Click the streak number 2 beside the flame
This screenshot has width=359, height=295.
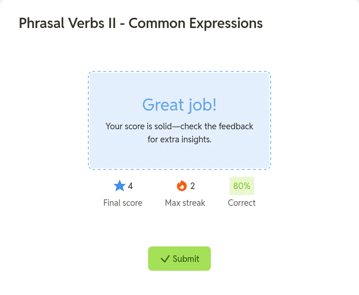pyautogui.click(x=193, y=186)
